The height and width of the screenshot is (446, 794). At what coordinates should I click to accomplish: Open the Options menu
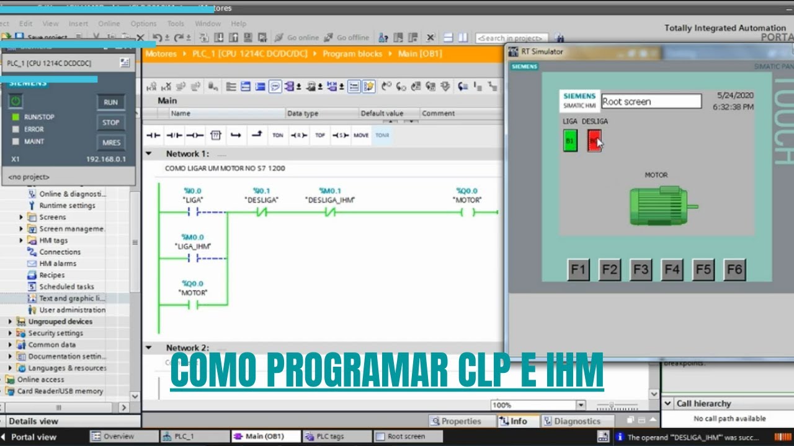pos(143,24)
